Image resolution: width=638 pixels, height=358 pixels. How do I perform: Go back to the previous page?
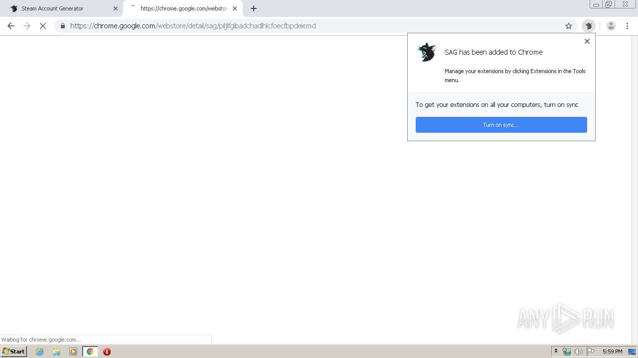(x=11, y=26)
